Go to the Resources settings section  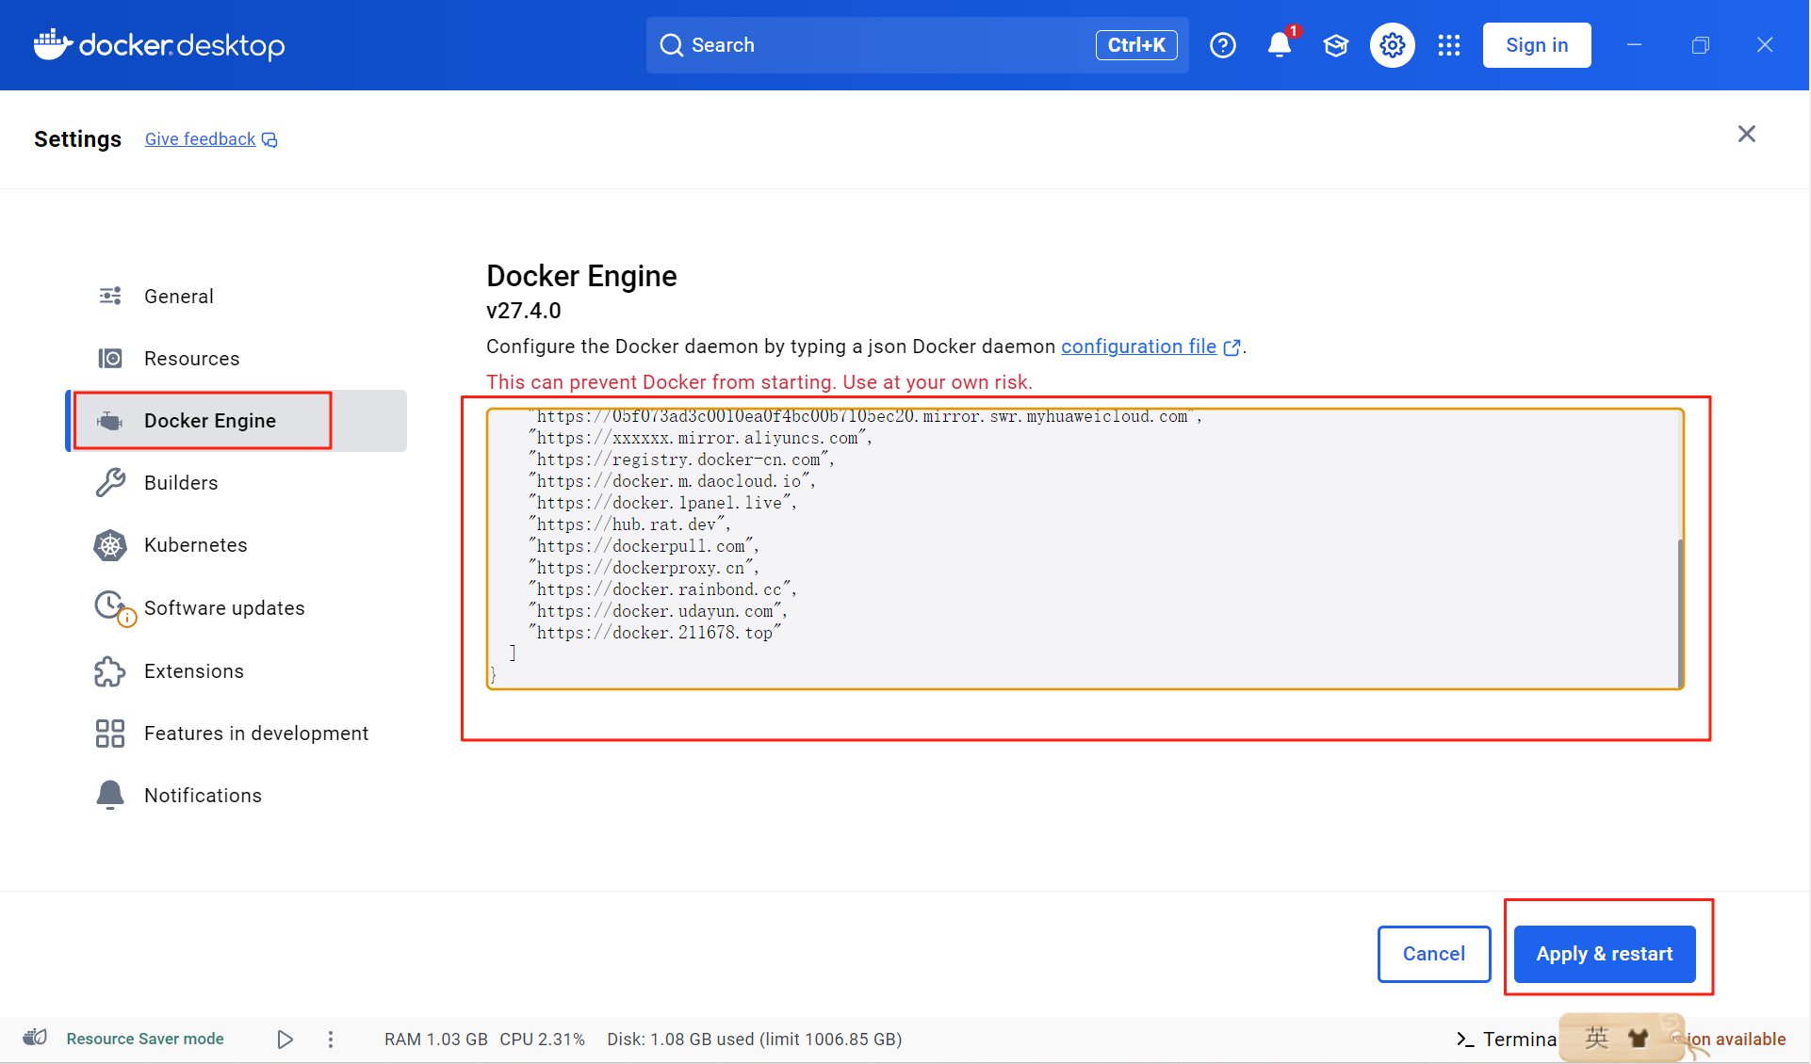(x=191, y=359)
